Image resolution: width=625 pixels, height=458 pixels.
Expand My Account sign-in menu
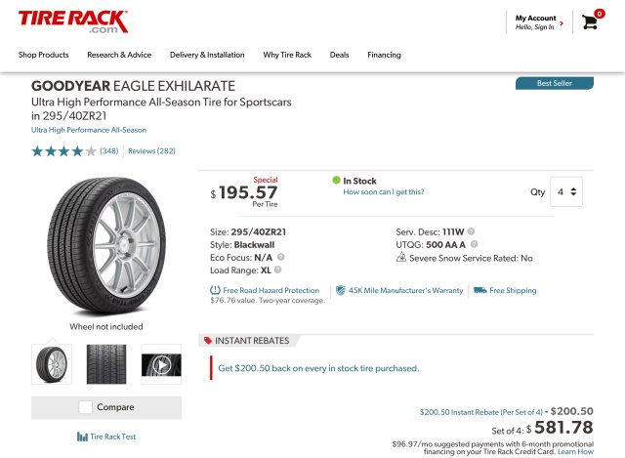[x=538, y=22]
